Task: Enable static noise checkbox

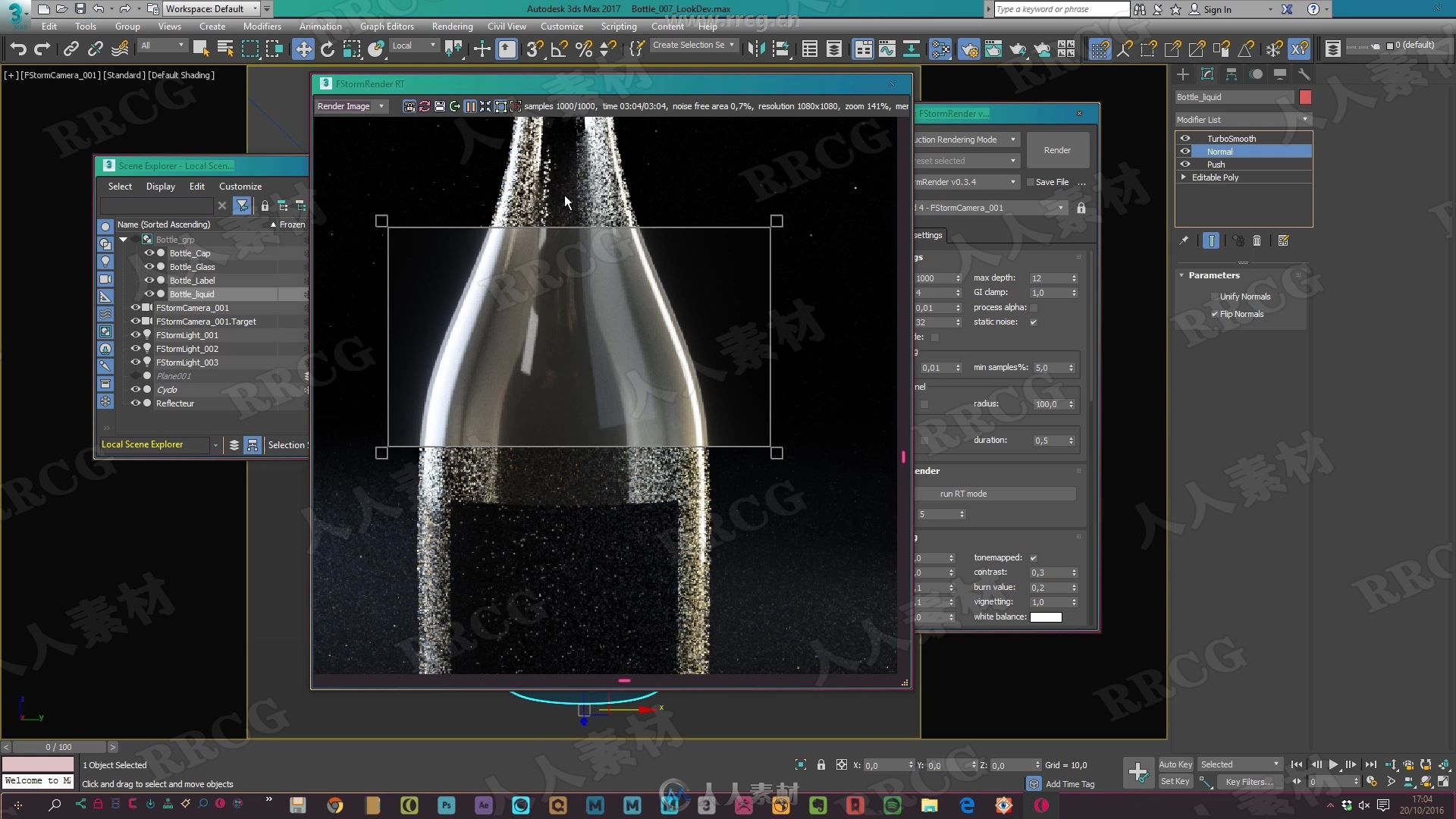Action: tap(1033, 322)
